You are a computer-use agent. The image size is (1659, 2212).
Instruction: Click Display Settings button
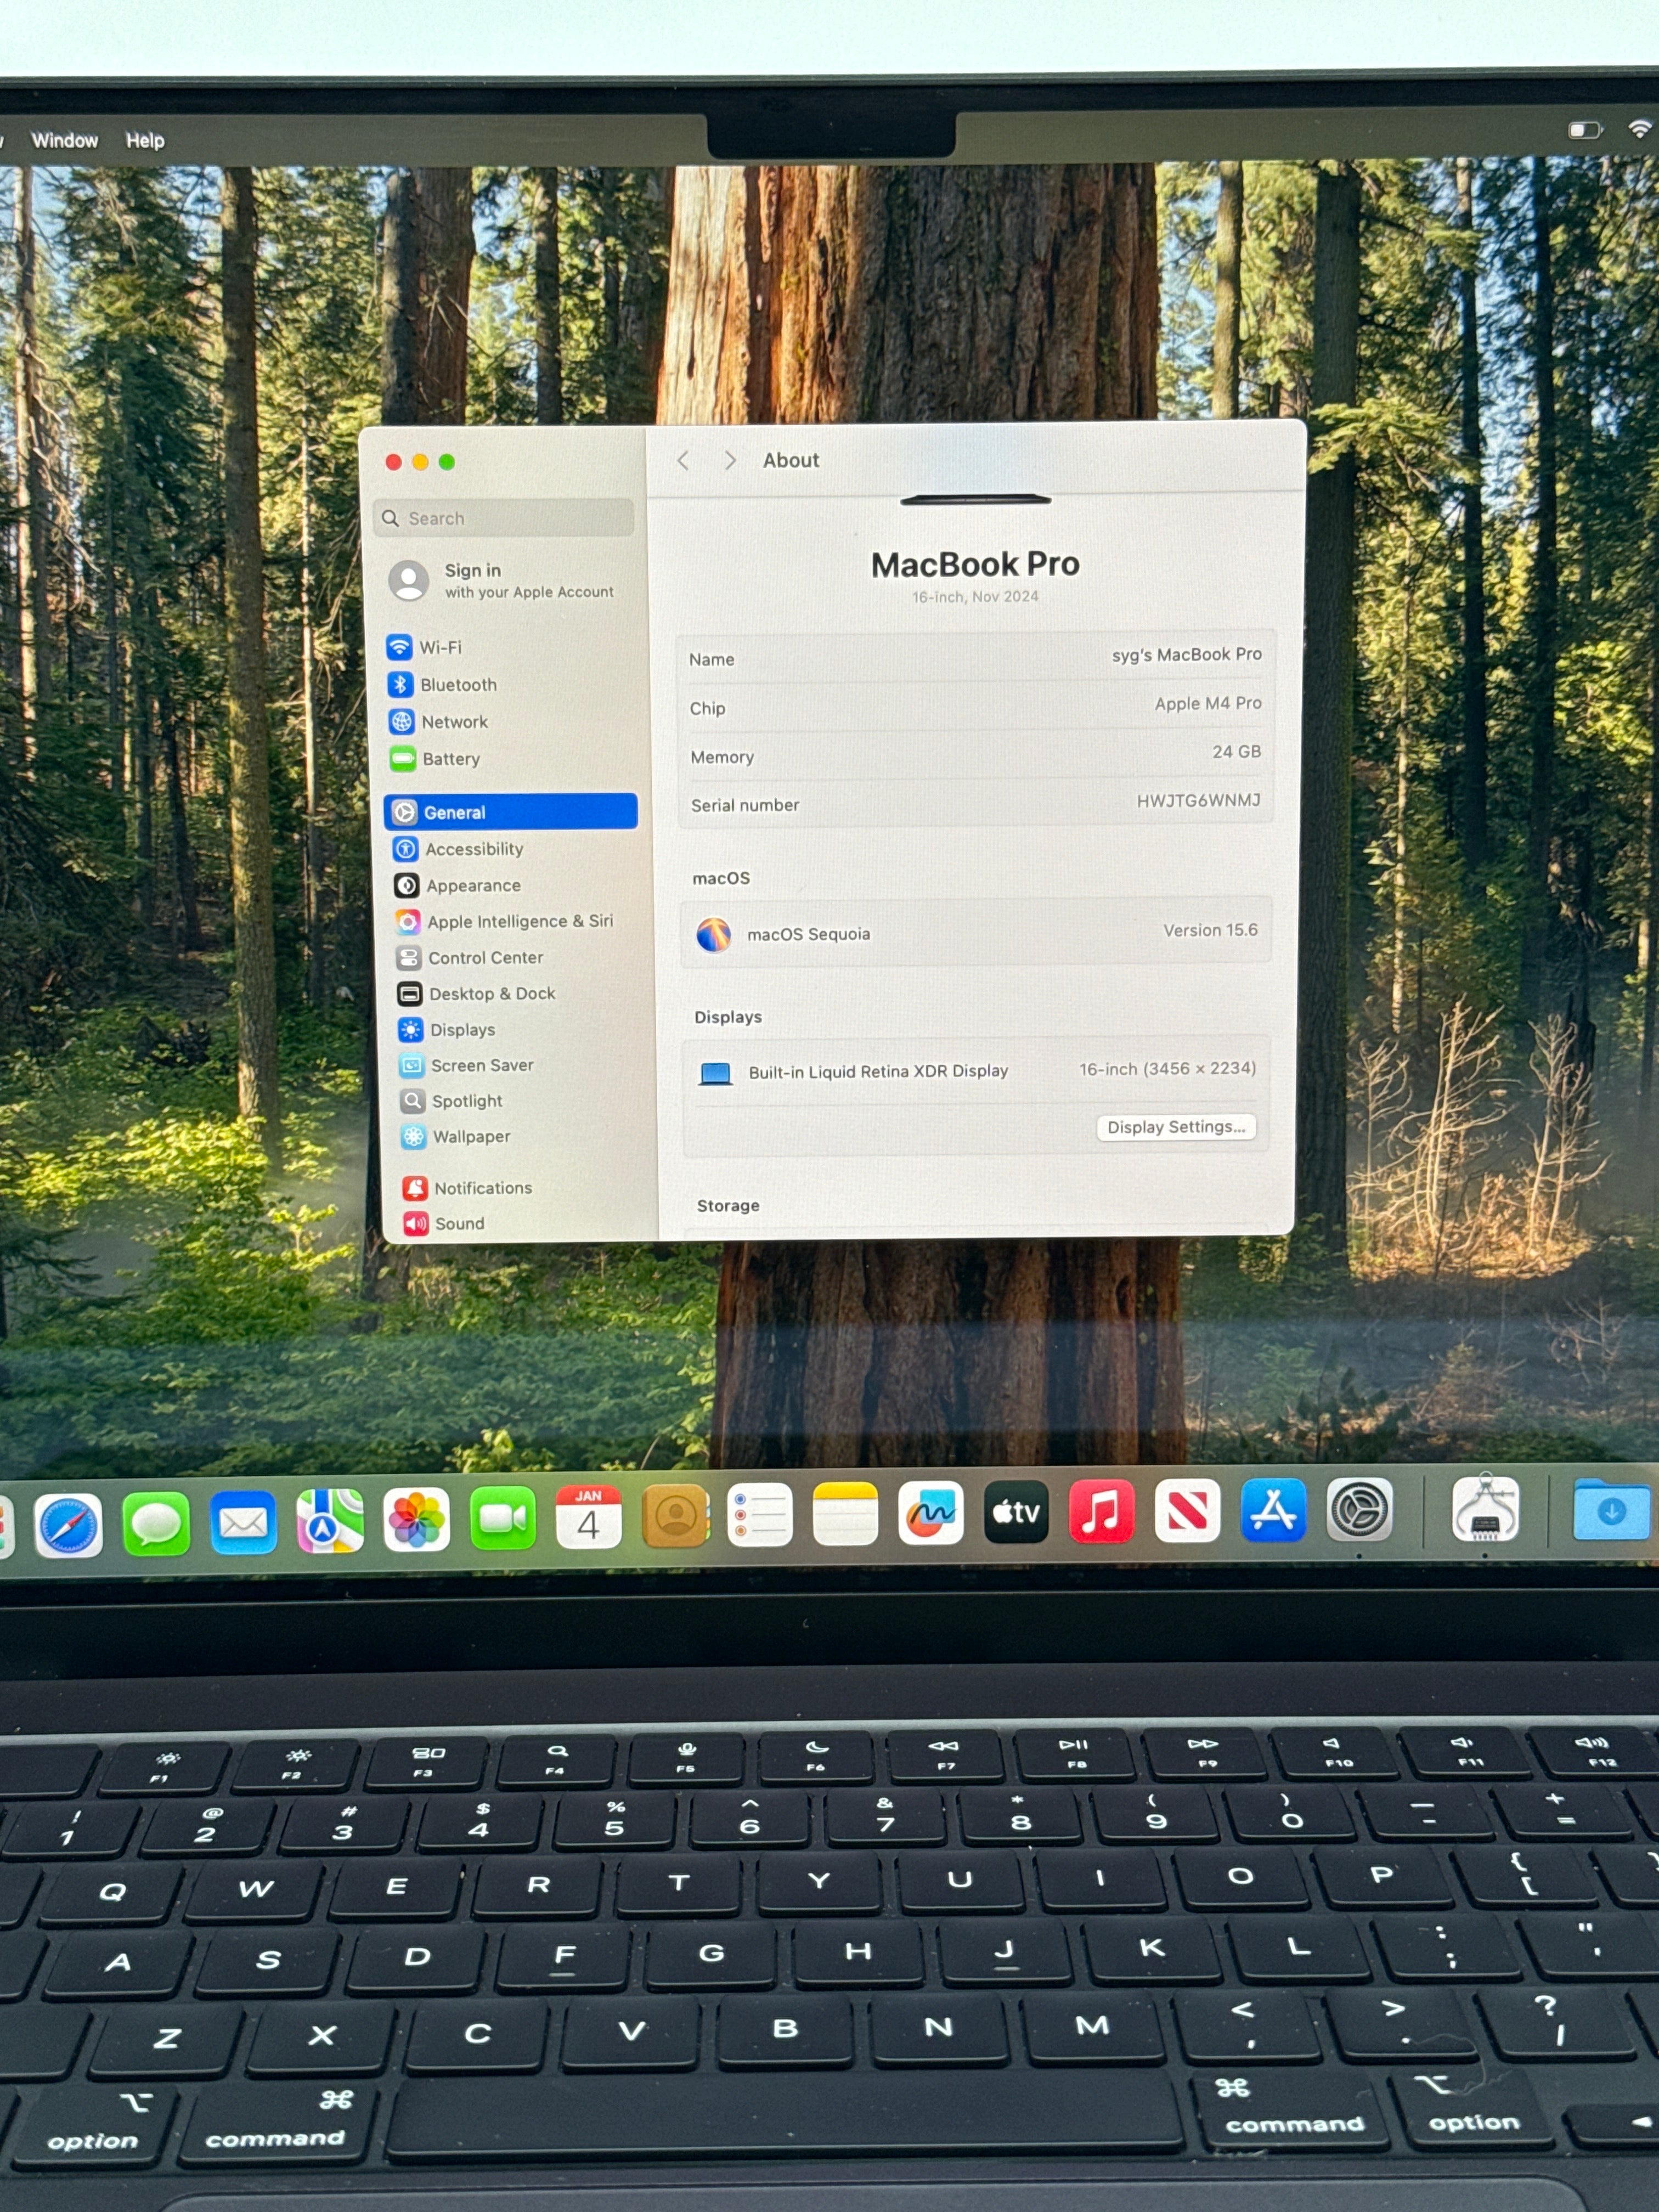(1176, 1127)
